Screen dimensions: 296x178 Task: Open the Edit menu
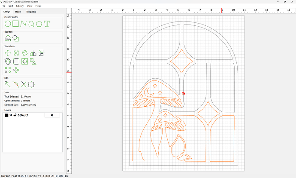tap(11, 6)
